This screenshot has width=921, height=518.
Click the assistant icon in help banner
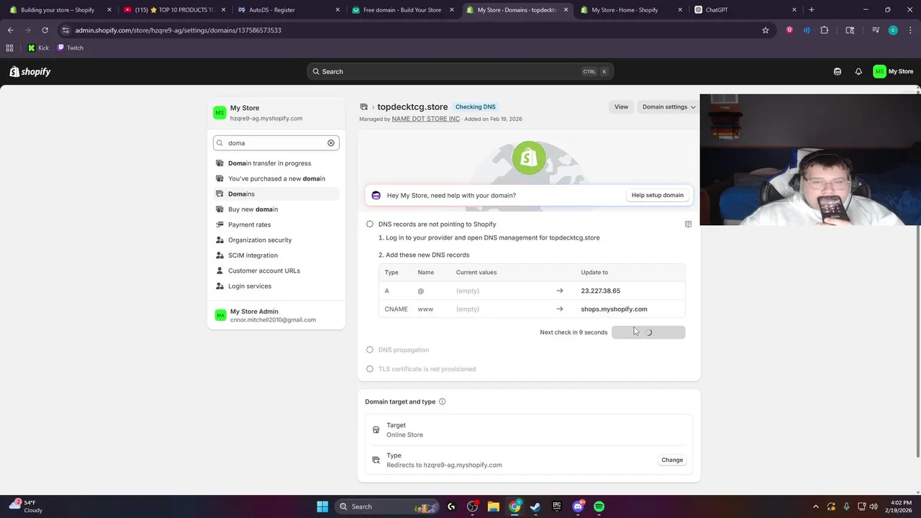coord(376,195)
